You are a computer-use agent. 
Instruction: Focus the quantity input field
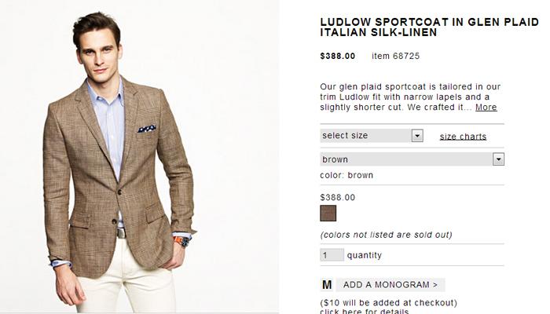click(x=332, y=255)
